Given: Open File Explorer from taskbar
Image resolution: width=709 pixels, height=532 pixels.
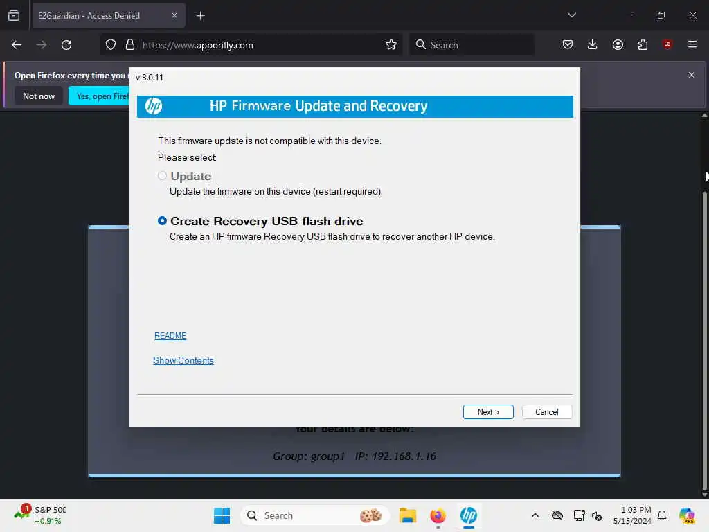Looking at the screenshot, I should pos(407,515).
